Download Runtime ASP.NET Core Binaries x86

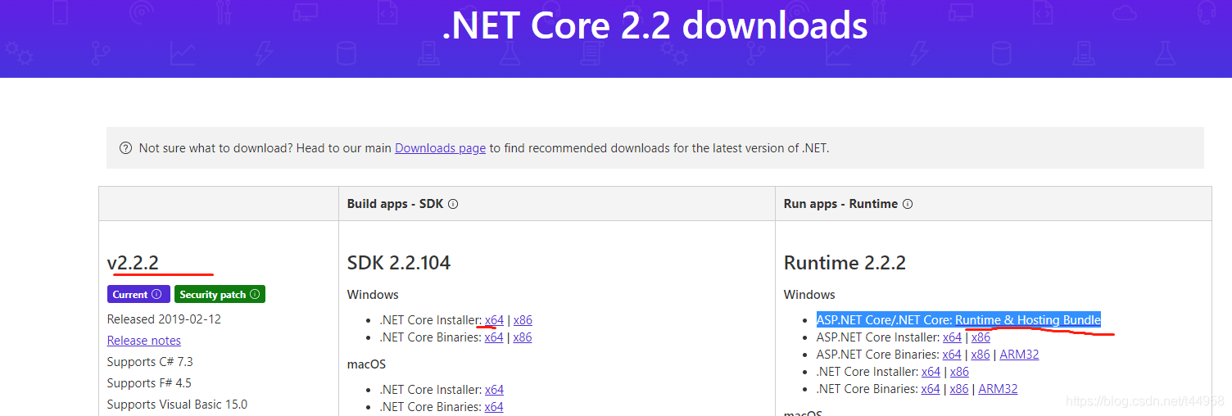click(x=981, y=355)
